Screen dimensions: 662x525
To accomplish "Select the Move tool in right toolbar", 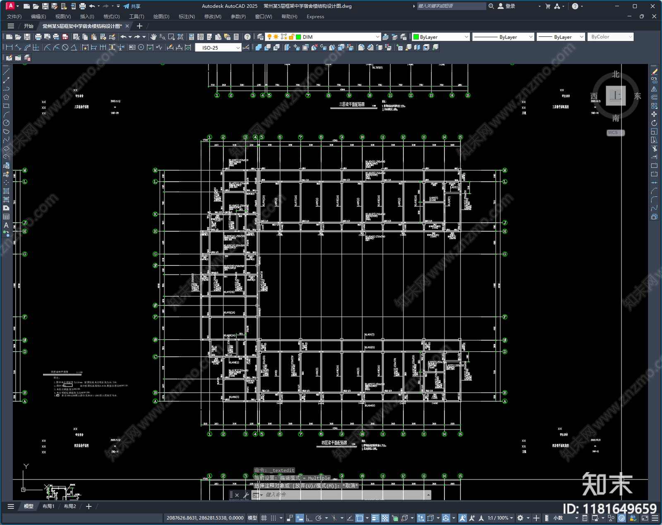I will coord(654,114).
